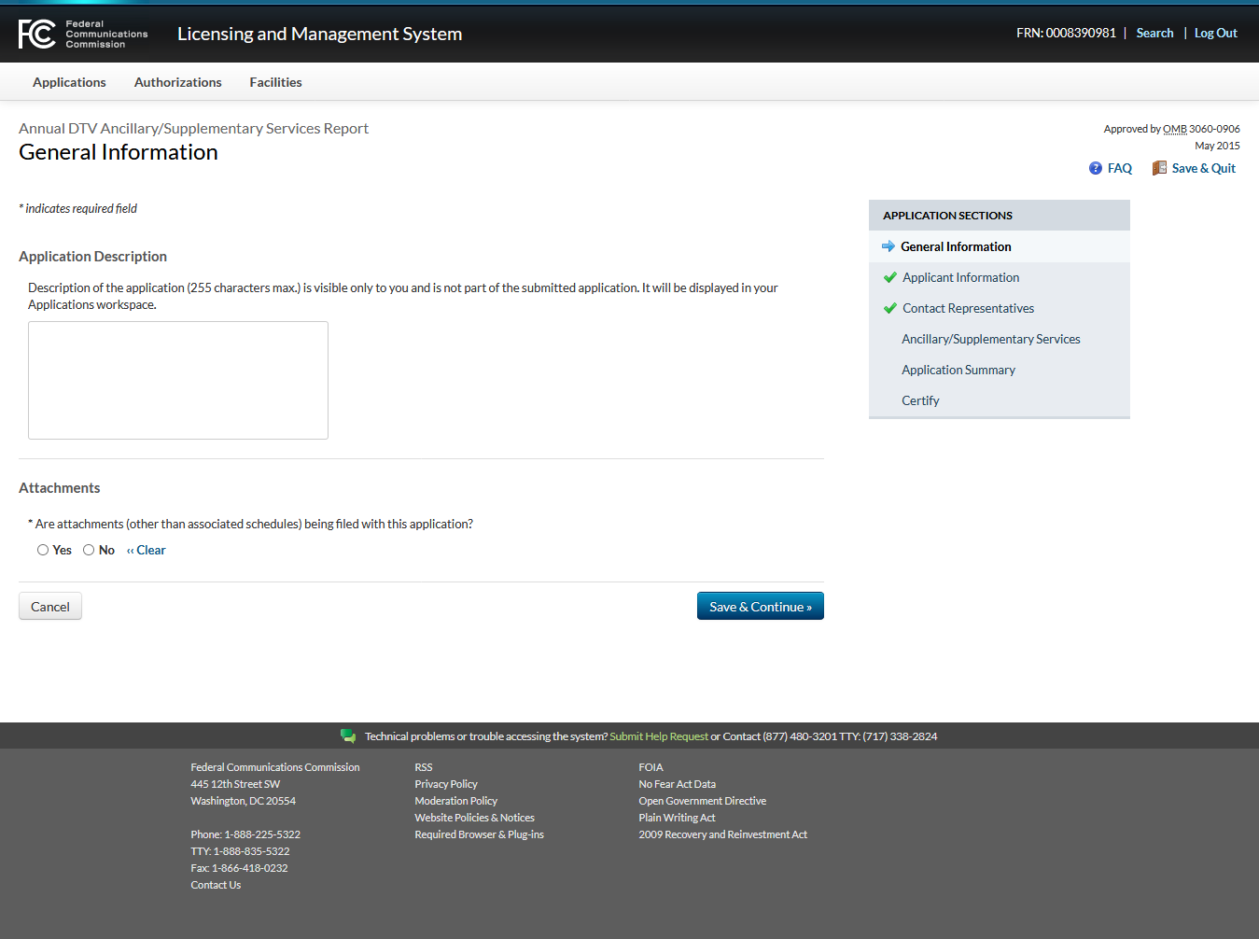The width and height of the screenshot is (1259, 939).
Task: Open the Submit Help Request link
Action: click(x=659, y=736)
